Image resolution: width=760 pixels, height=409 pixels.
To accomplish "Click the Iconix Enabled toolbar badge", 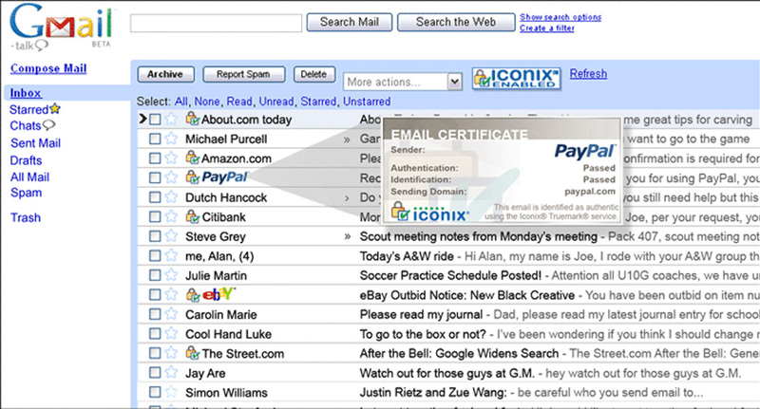I will tap(517, 79).
